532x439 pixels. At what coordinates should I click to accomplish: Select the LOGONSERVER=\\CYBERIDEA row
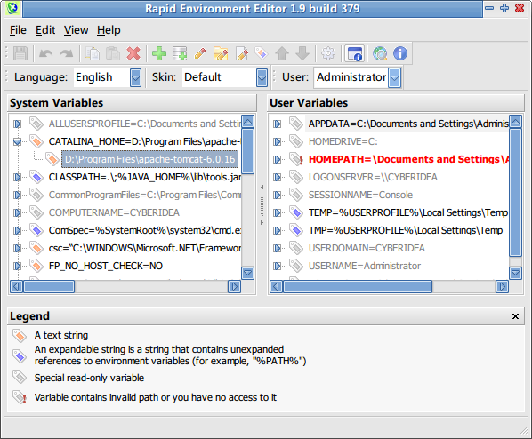point(373,177)
